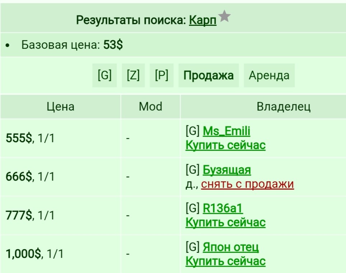Buy the 777$ offer from R136a1
Screen dimensions: 346x273
[x=225, y=222]
